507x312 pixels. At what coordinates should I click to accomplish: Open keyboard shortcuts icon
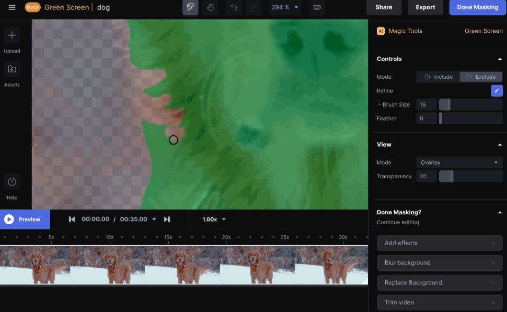[x=317, y=7]
